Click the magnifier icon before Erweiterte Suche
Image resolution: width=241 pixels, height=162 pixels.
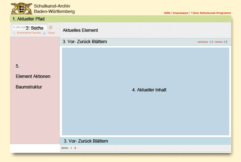(x=14, y=33)
